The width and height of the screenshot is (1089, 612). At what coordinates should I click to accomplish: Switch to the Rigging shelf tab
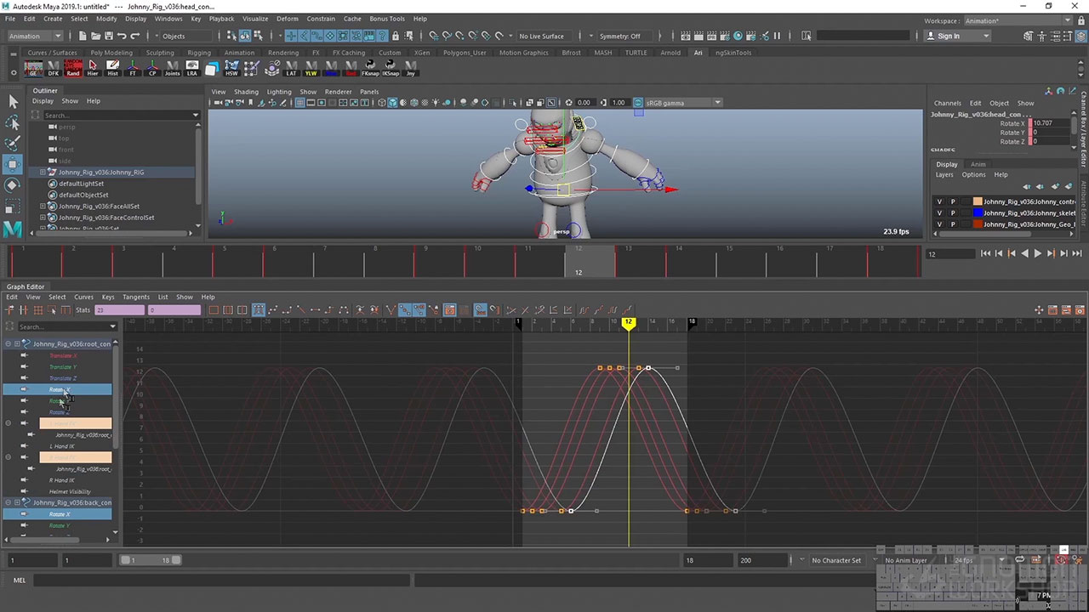point(199,53)
